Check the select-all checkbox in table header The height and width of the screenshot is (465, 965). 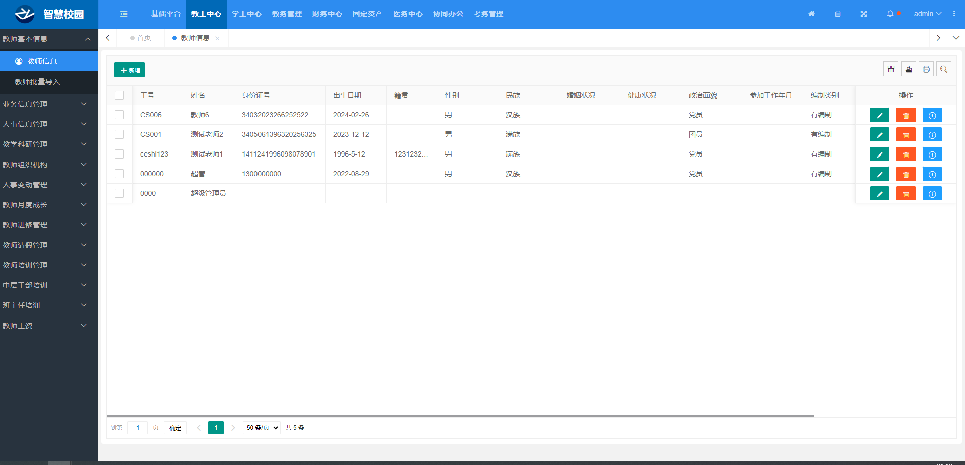tap(119, 95)
